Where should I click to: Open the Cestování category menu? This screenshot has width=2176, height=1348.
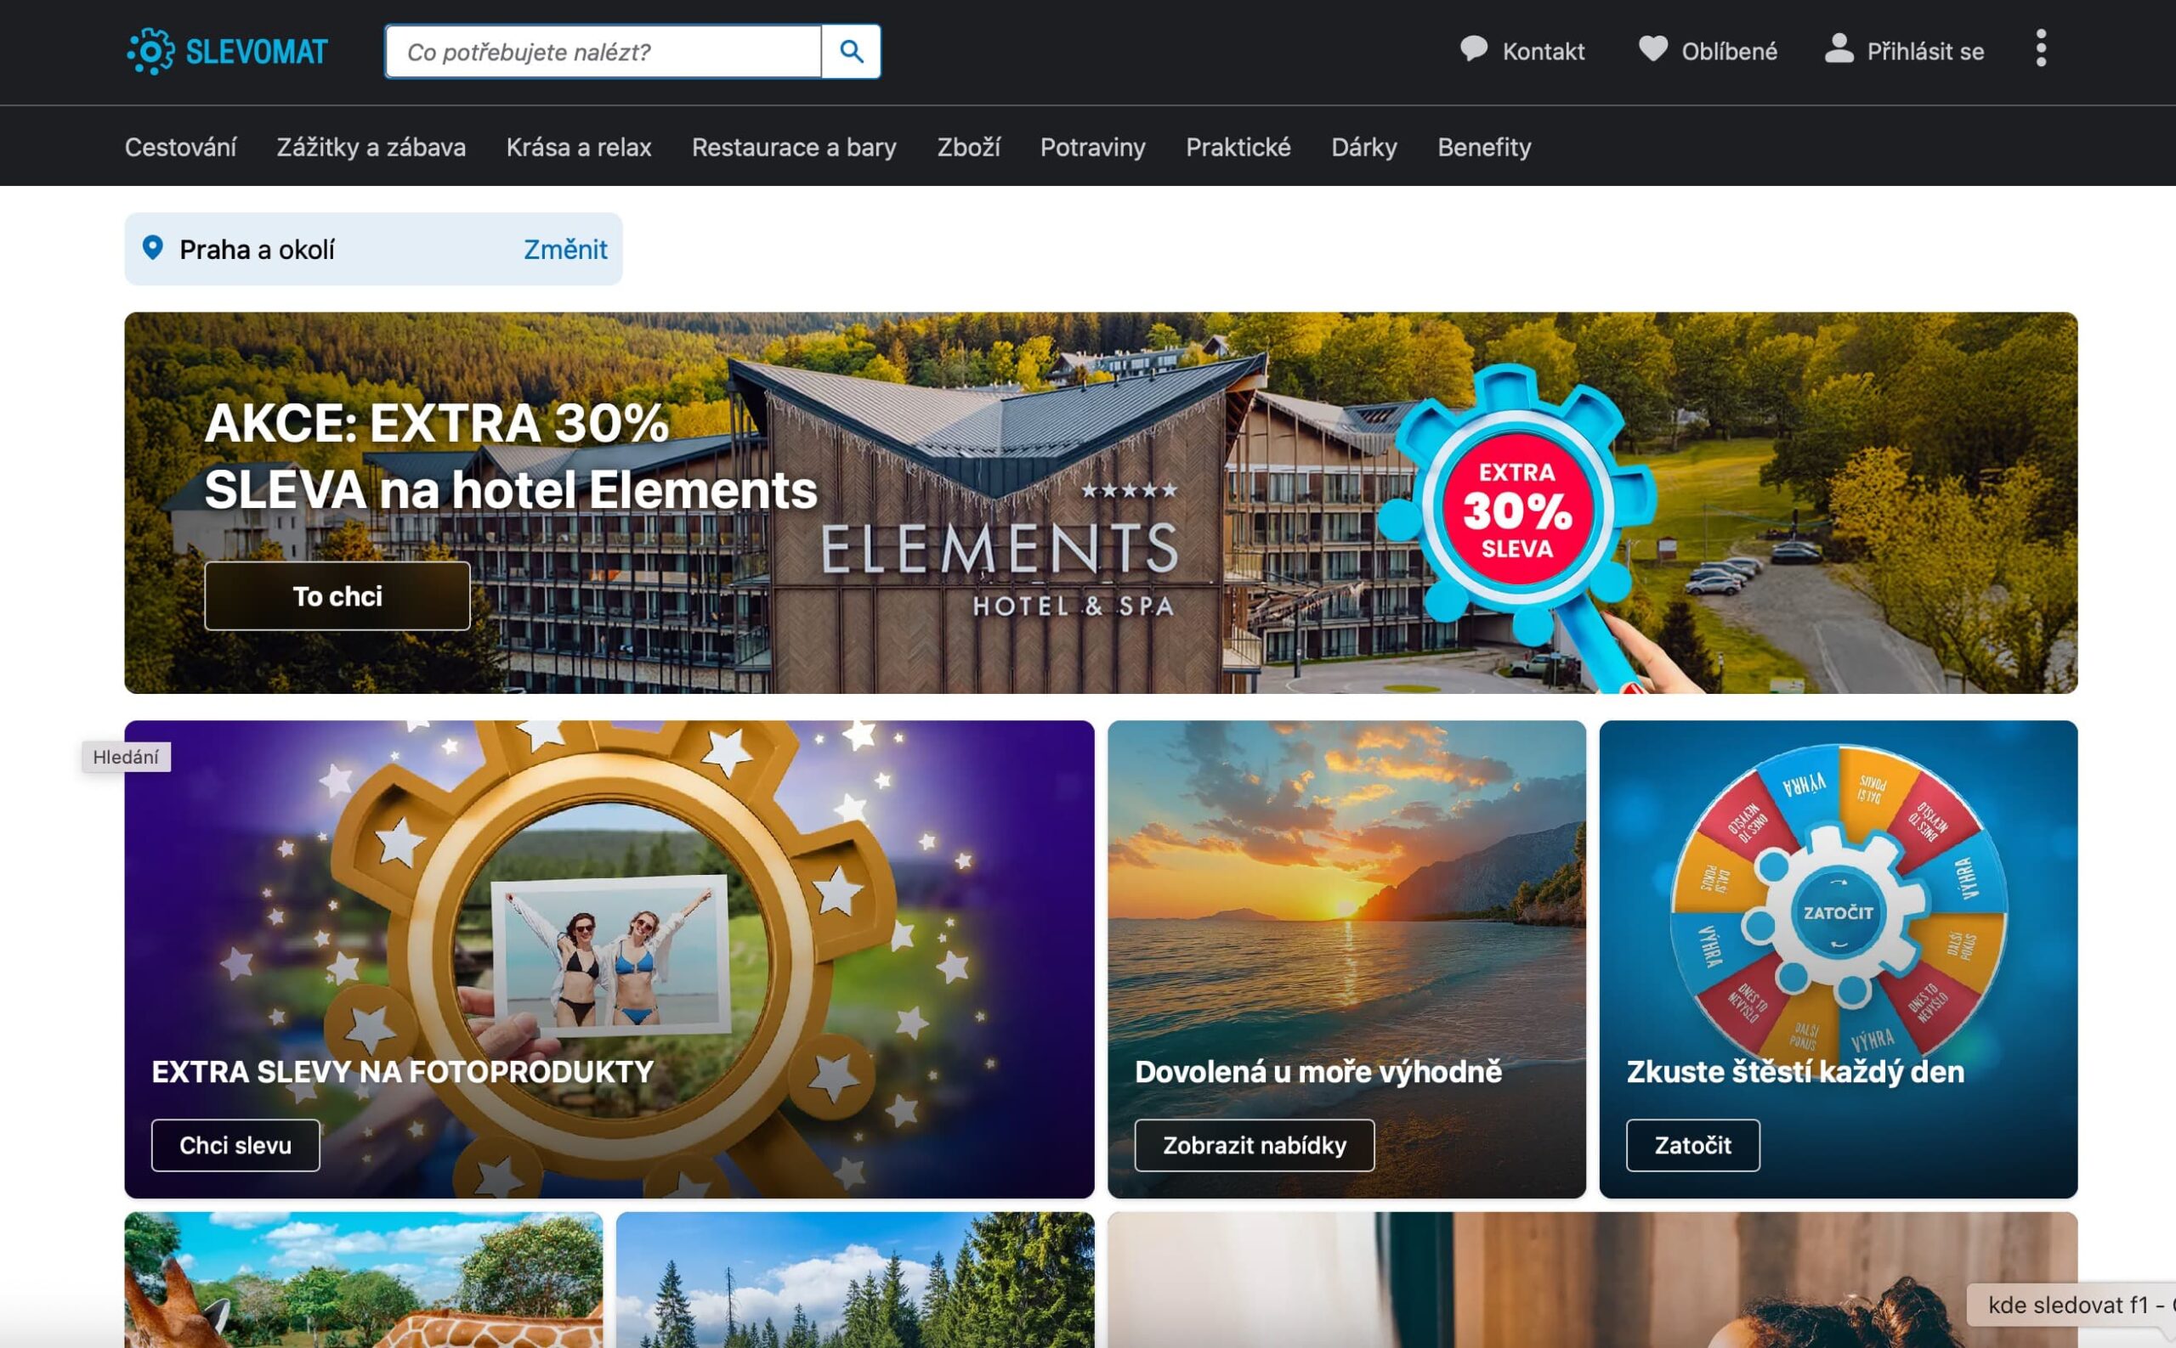(x=180, y=147)
